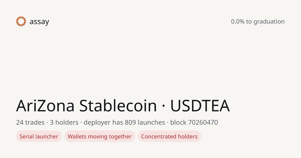
Task: Click the orange assay sunburst logo
Action: [21, 21]
